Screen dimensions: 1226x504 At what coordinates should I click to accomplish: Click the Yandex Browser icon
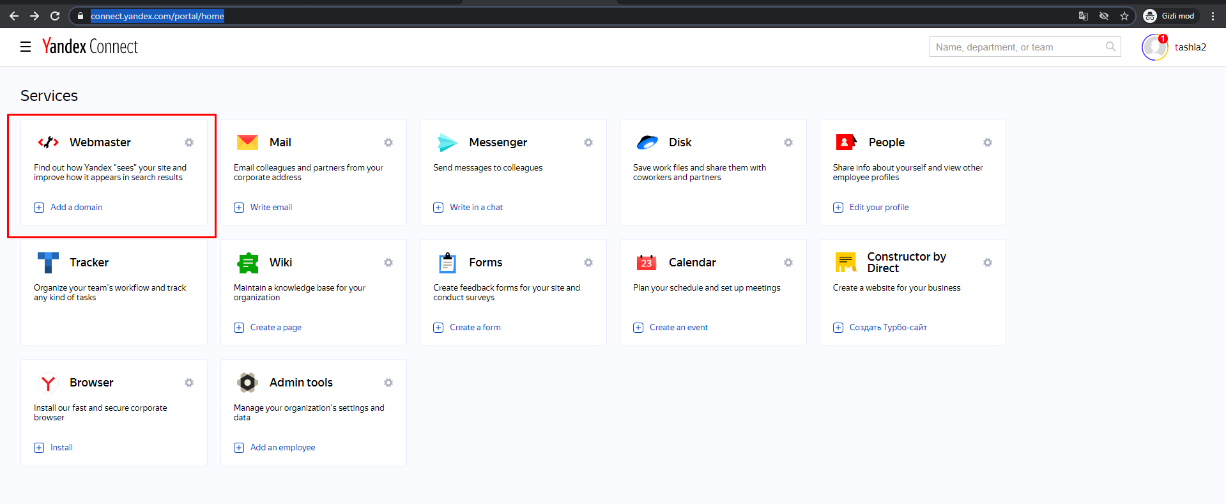tap(48, 383)
